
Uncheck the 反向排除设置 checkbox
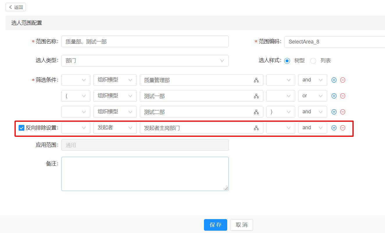[x=22, y=128]
